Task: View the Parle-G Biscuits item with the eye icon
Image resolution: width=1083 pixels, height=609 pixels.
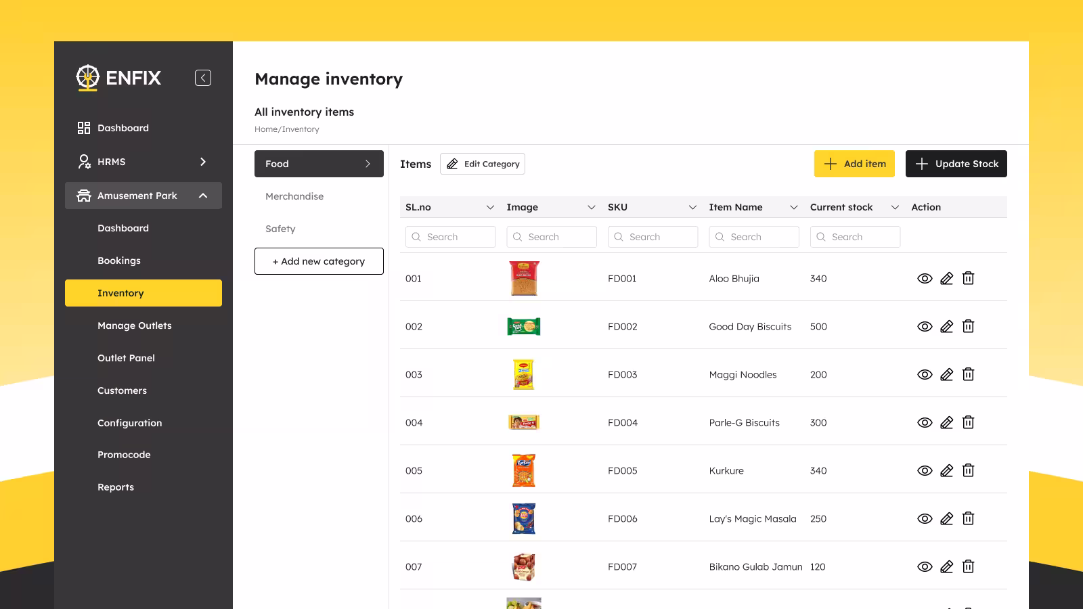Action: (x=925, y=422)
